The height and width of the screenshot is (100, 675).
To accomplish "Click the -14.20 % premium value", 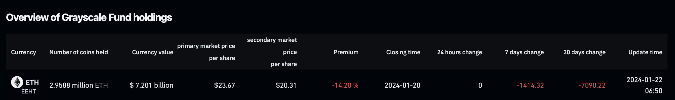I will click(345, 85).
